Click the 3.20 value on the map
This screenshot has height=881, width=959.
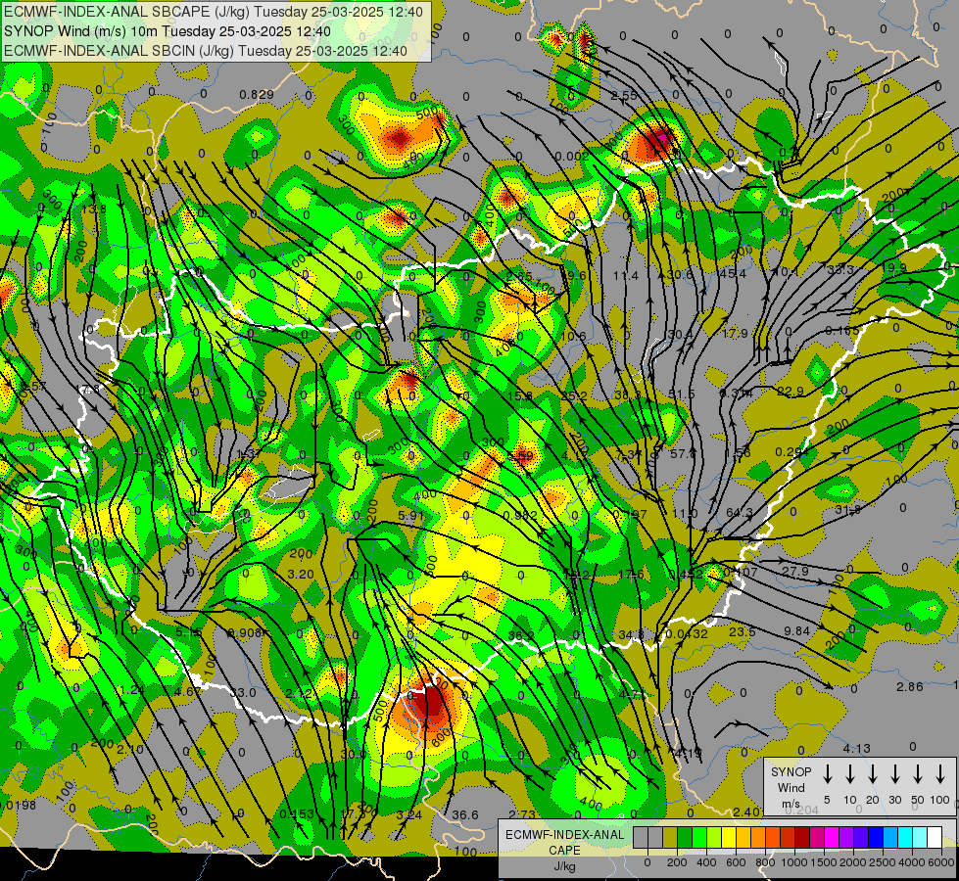click(x=301, y=574)
